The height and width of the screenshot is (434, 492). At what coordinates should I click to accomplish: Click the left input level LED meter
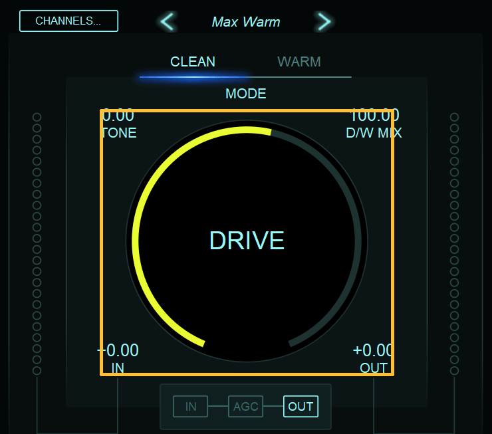37,244
